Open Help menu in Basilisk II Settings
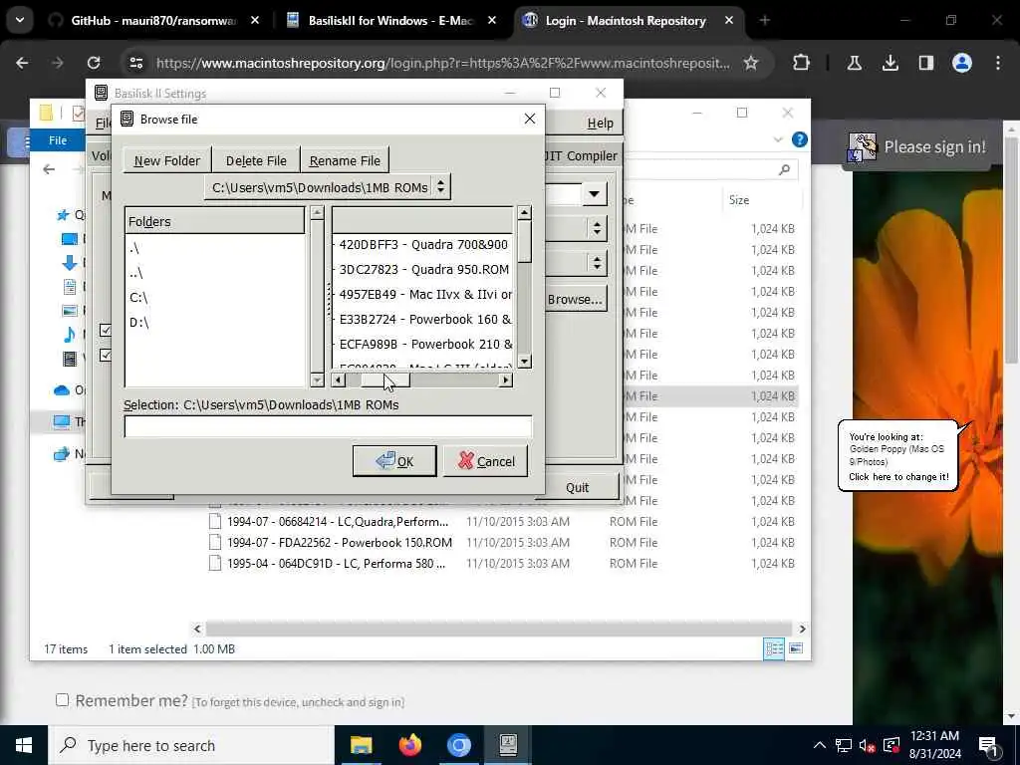This screenshot has height=765, width=1020. coord(600,123)
